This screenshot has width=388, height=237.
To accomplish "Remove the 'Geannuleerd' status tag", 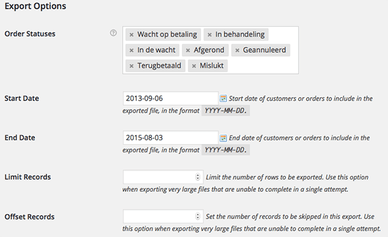I will (x=237, y=50).
